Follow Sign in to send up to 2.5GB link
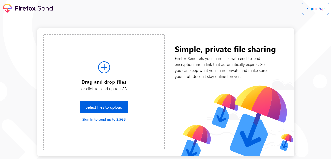 click(x=104, y=120)
